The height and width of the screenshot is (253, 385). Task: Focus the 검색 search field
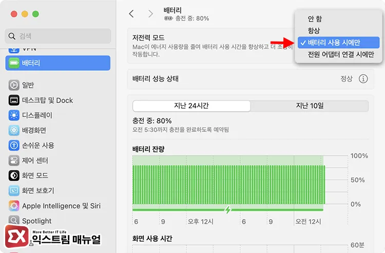(x=57, y=36)
